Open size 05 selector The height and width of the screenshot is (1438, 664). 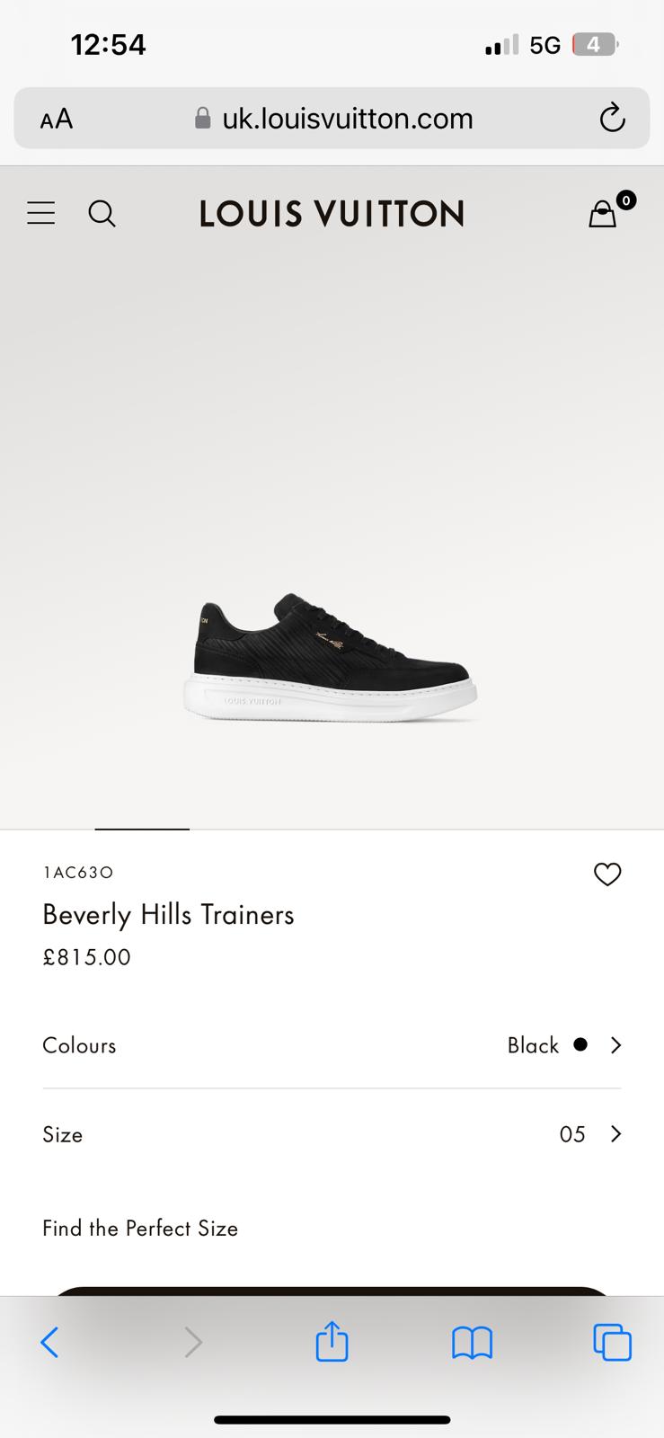point(572,1134)
